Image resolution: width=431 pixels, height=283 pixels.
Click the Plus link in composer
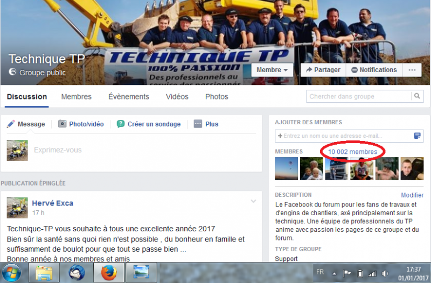[212, 124]
